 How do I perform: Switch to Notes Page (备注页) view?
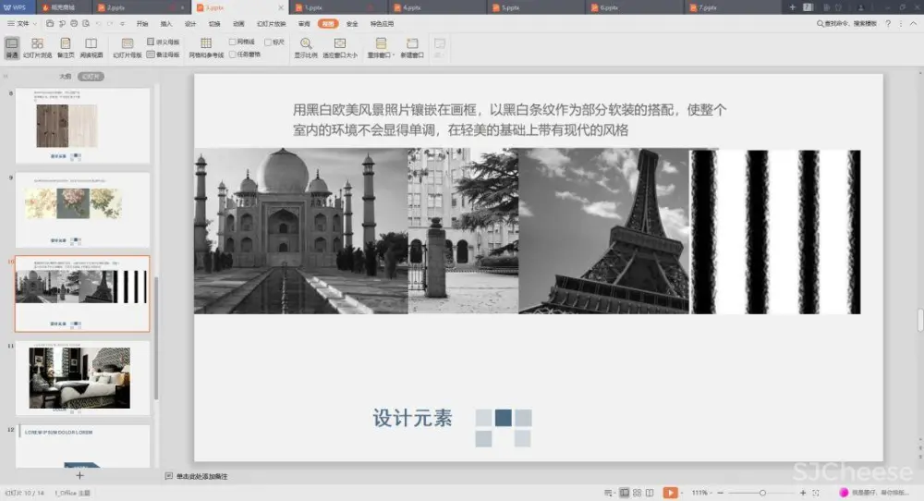pyautogui.click(x=66, y=48)
